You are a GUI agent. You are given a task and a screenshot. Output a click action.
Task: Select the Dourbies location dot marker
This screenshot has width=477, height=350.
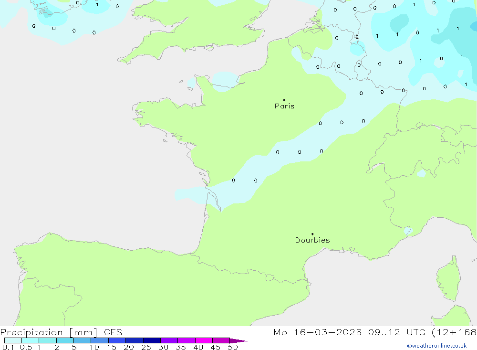coord(312,234)
